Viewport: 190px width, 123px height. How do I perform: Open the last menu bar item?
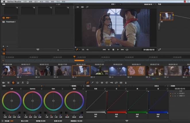coord(64,1)
